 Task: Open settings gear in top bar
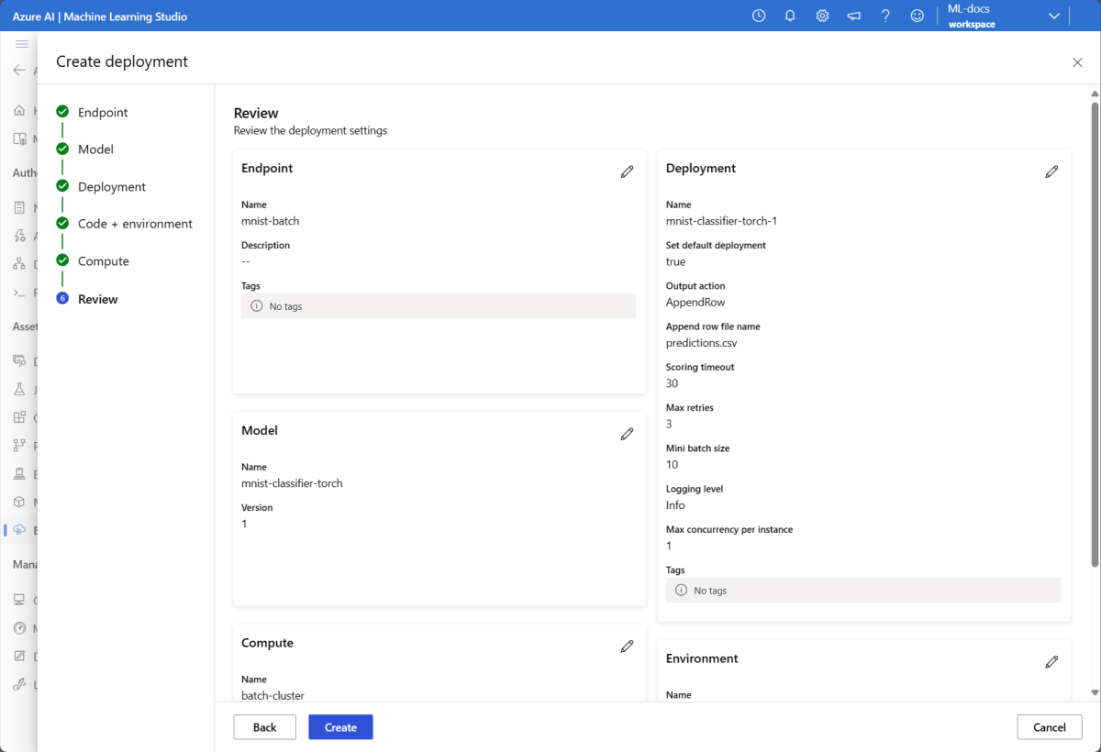tap(822, 16)
